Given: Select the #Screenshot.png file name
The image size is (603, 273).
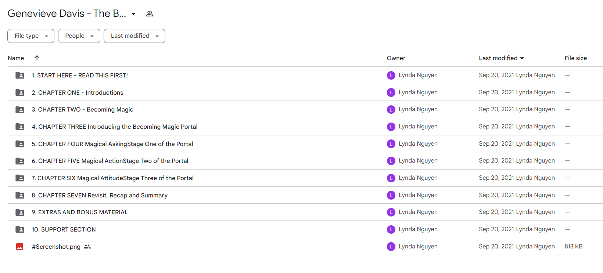Looking at the screenshot, I should click(x=56, y=247).
